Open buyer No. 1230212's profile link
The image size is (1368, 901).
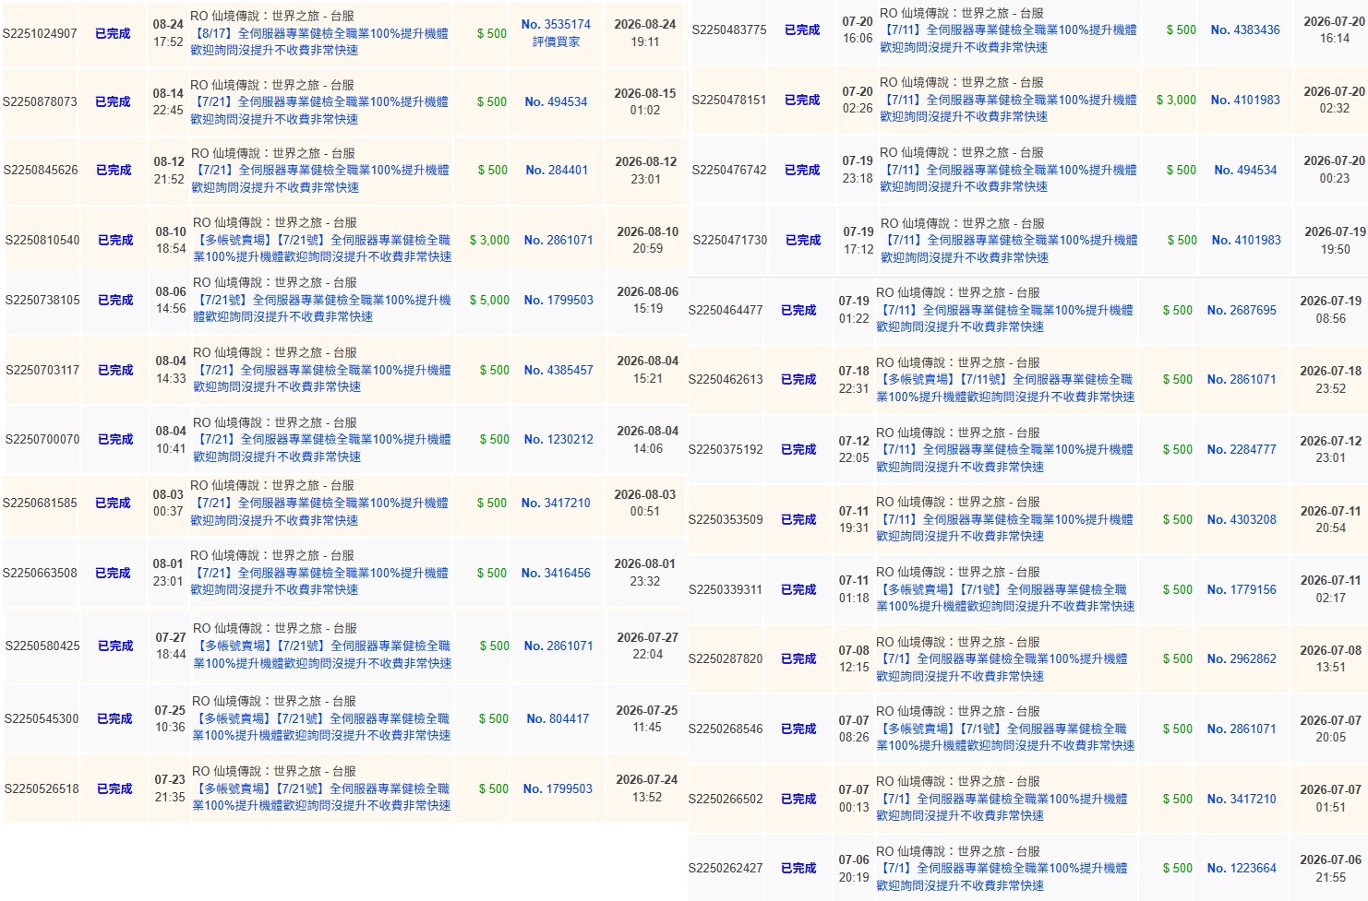558,440
